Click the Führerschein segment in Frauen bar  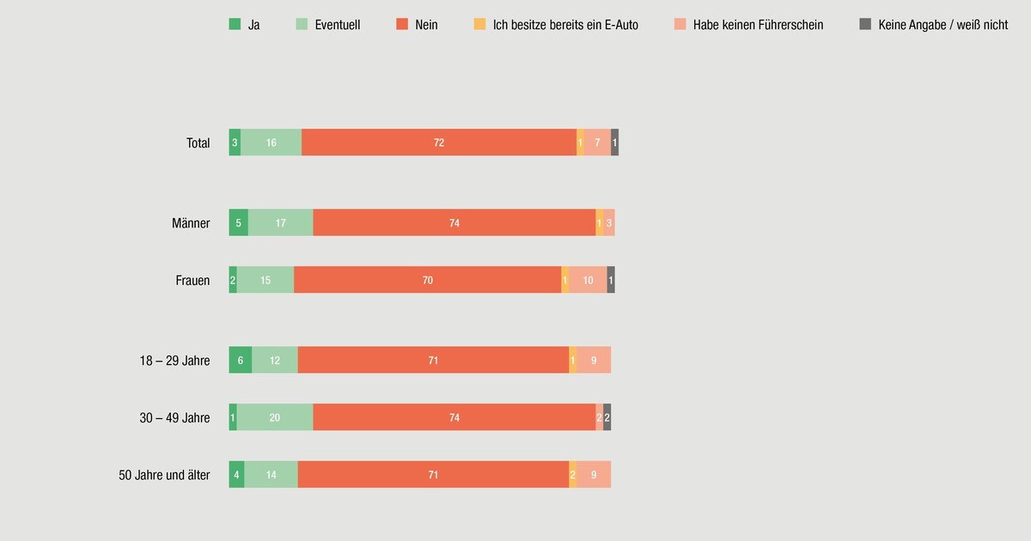point(588,280)
